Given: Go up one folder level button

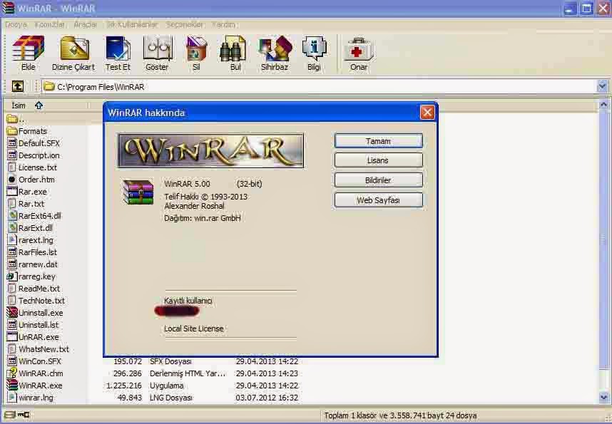Looking at the screenshot, I should (18, 86).
